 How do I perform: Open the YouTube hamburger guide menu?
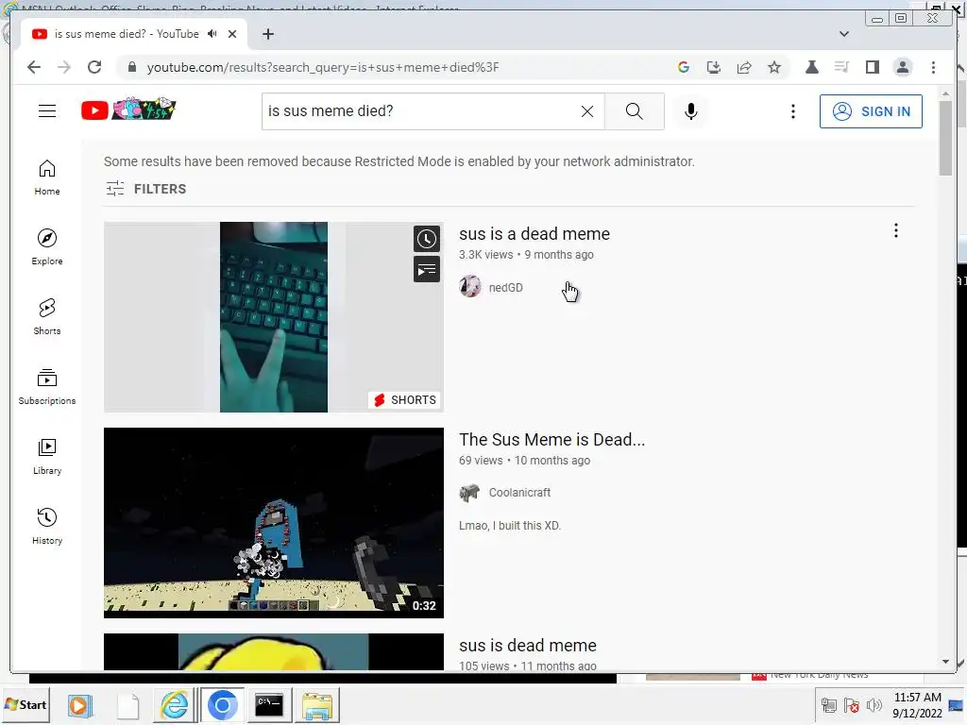pos(47,111)
